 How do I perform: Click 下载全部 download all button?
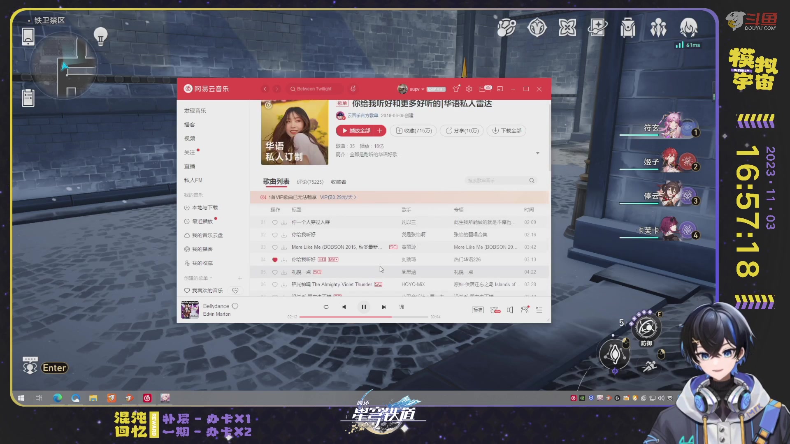(x=507, y=131)
